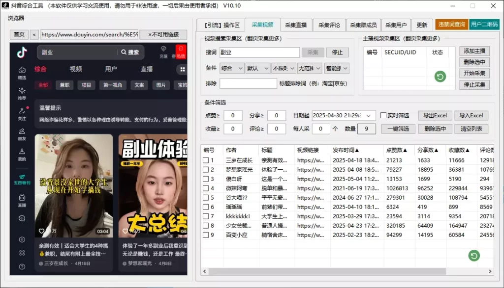The width and height of the screenshot is (504, 288).
Task: Switch to 采集评论 tab
Action: (329, 25)
